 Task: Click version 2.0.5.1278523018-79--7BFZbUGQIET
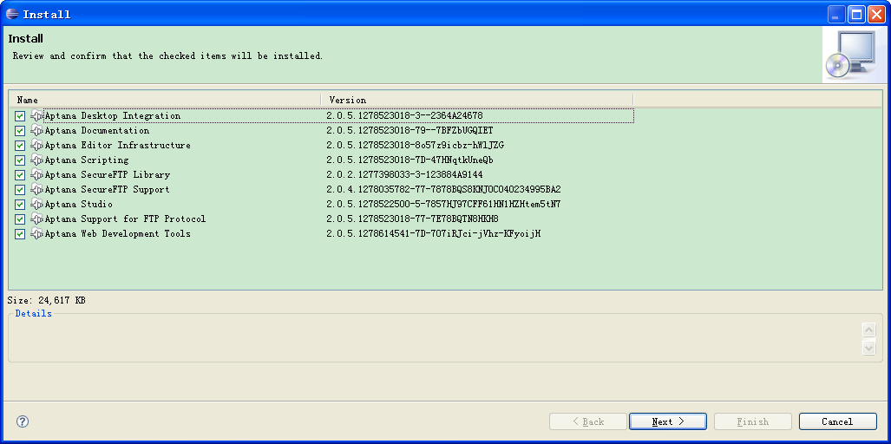pos(409,131)
